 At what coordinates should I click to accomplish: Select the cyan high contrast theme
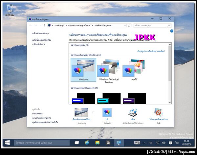(x=109, y=99)
